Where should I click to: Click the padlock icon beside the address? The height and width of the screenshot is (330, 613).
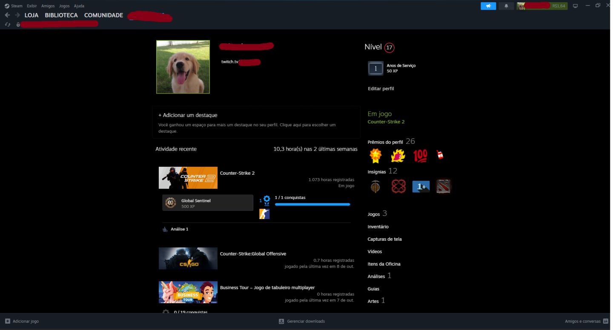coord(18,24)
